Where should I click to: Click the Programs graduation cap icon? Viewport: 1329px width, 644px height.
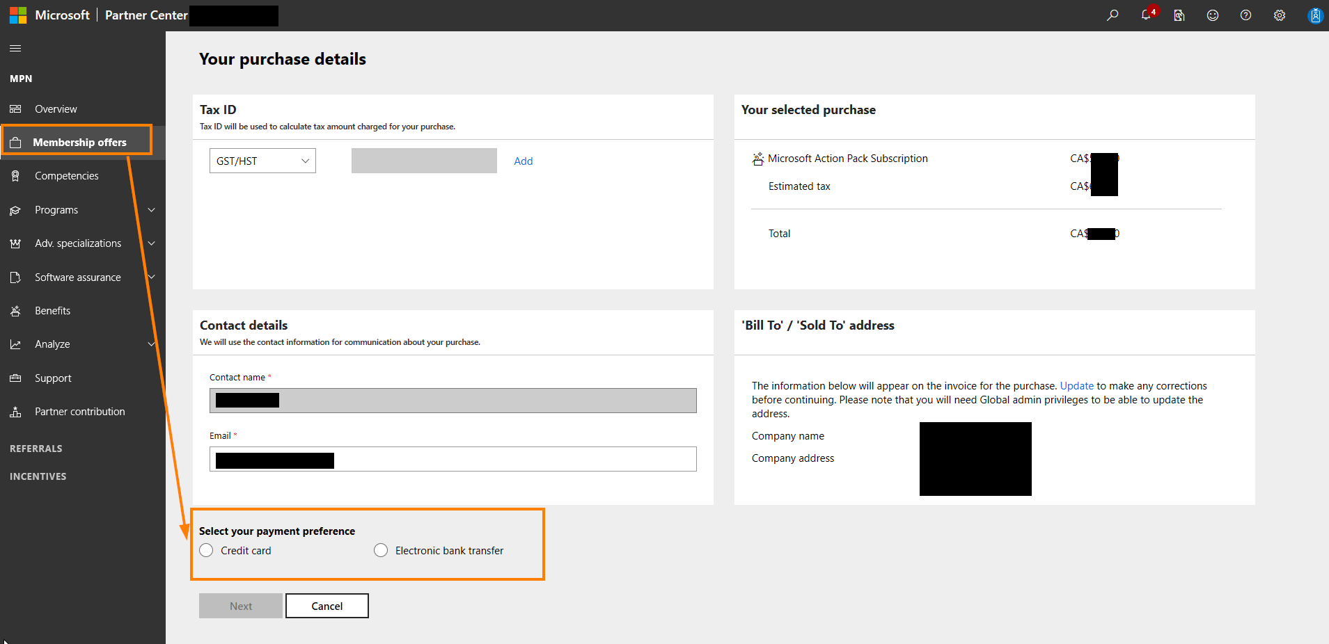[x=15, y=210]
